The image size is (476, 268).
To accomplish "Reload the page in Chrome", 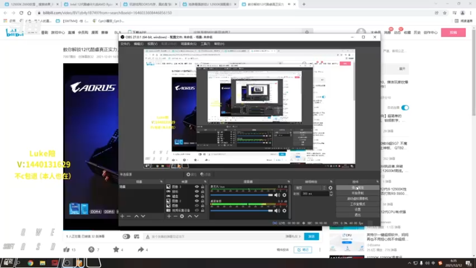I will [x=21, y=13].
